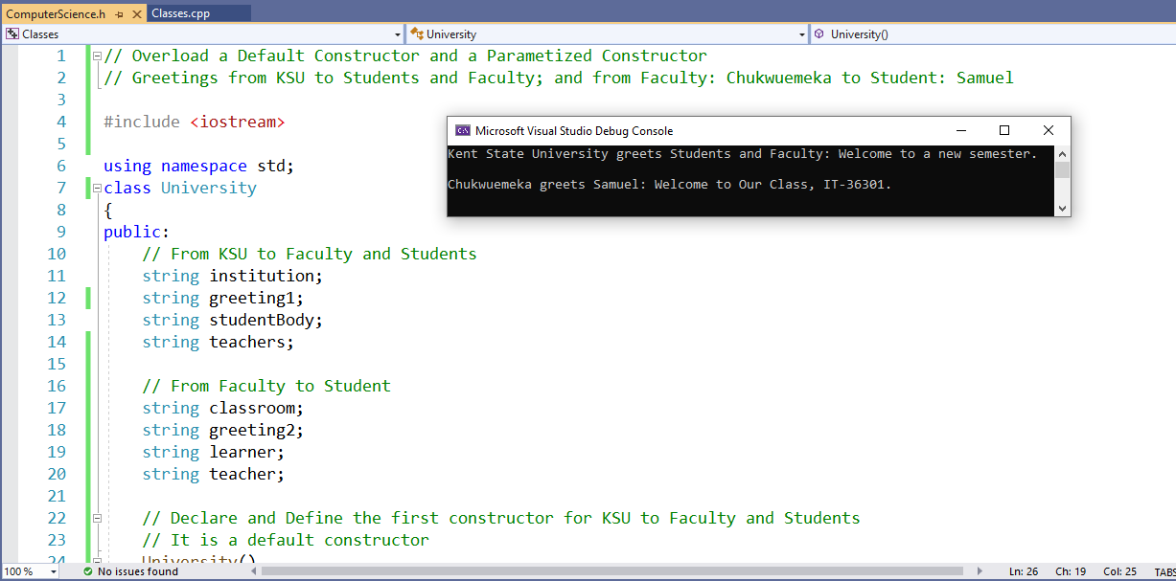Click the string studentBody; declaration
Image resolution: width=1176 pixels, height=581 pixels.
click(233, 320)
